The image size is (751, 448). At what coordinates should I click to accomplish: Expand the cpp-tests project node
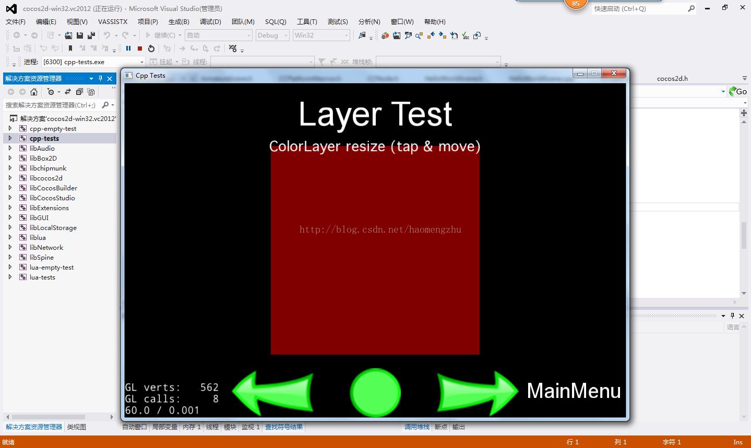click(x=10, y=138)
